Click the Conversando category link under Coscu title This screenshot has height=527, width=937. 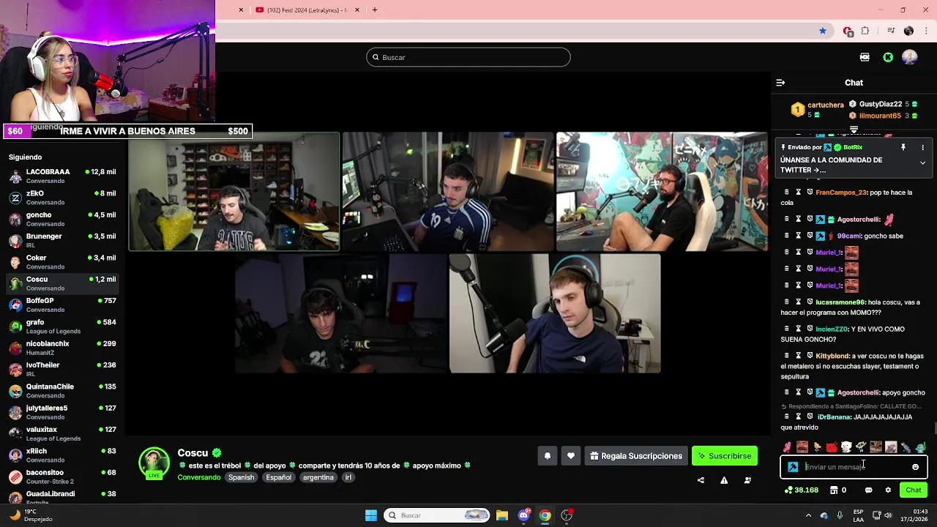(199, 477)
